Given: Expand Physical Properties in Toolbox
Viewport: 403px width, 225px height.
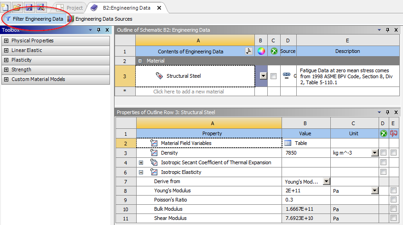Looking at the screenshot, I should point(6,40).
